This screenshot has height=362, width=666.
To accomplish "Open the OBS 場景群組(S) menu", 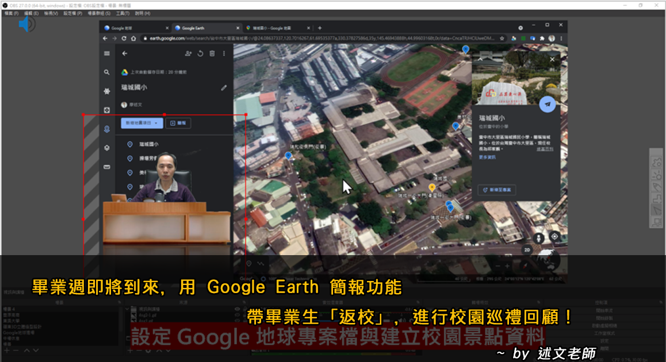I will (x=99, y=14).
